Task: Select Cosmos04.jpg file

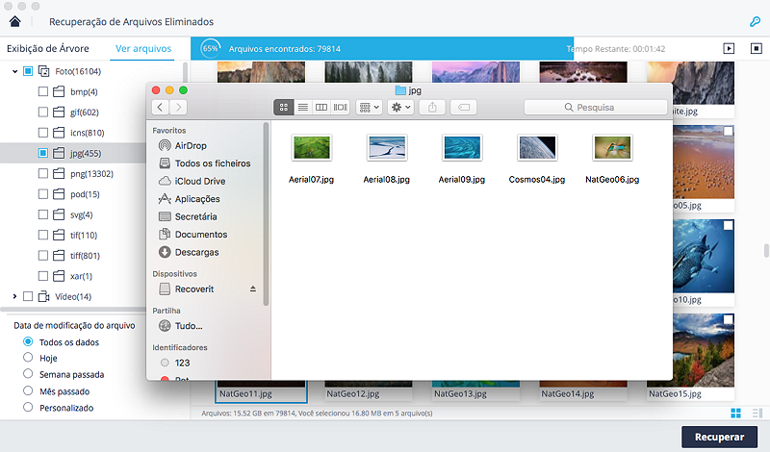Action: (537, 157)
